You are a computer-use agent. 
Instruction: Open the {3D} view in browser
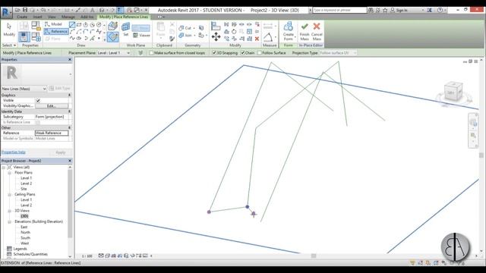click(24, 216)
